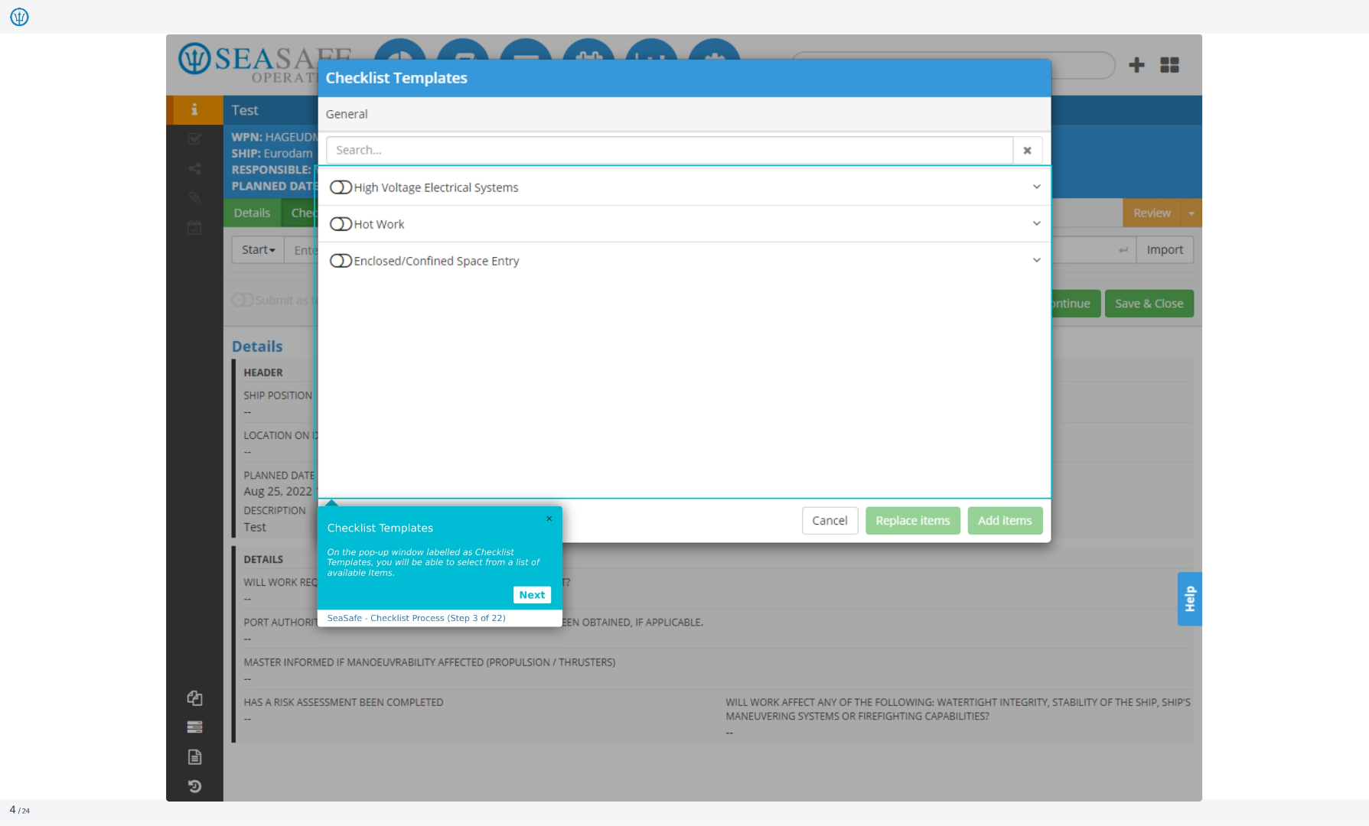Close the Checklist Templates tooltip
The height and width of the screenshot is (826, 1369).
[x=549, y=519]
